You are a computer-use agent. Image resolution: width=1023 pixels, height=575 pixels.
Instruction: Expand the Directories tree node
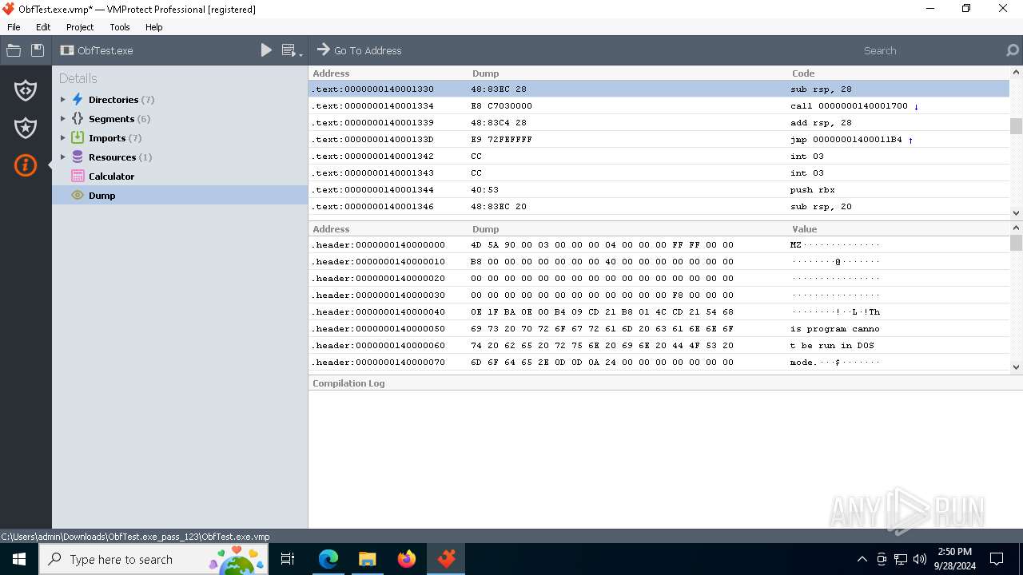coord(63,100)
